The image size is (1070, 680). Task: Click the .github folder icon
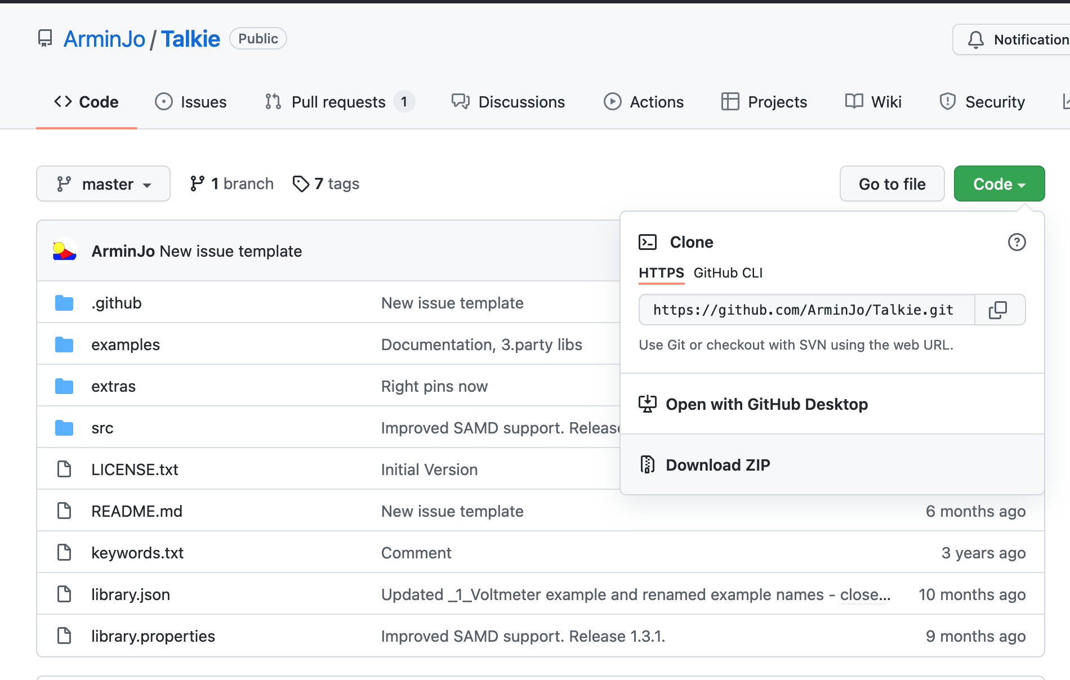(64, 303)
